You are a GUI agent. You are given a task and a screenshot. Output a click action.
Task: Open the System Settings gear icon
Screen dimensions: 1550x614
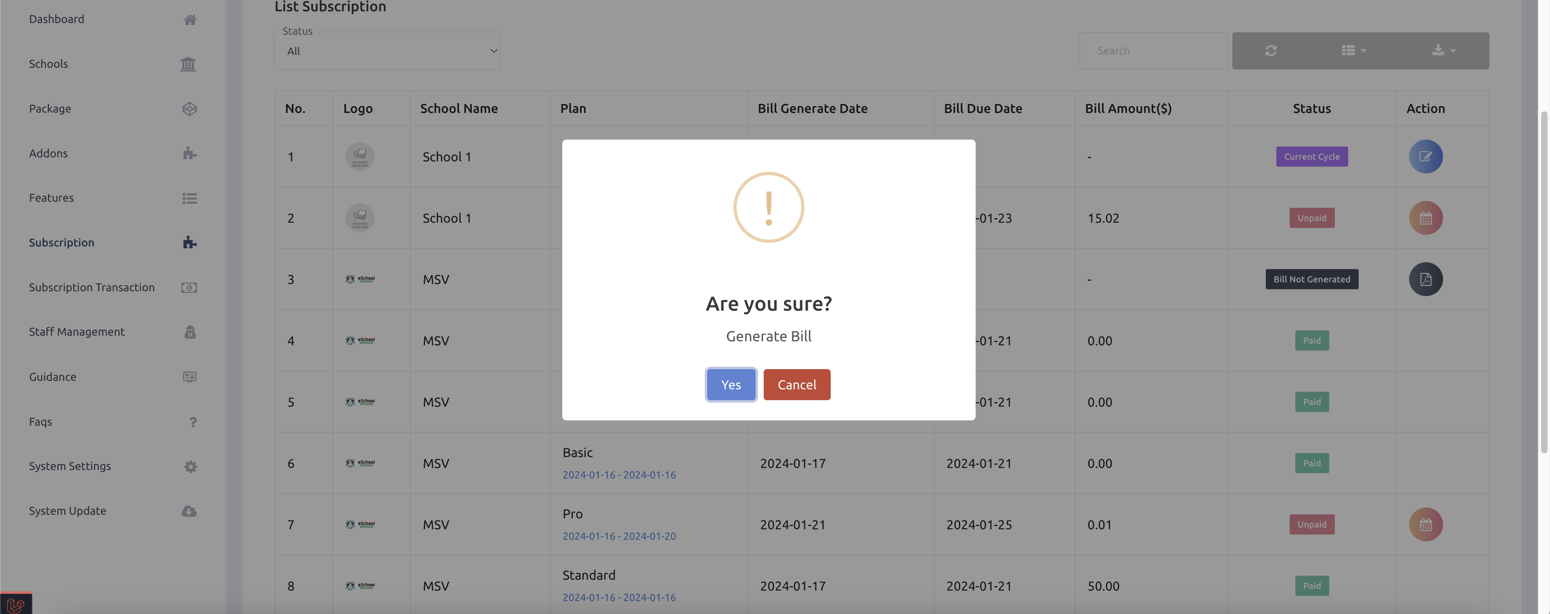(x=190, y=466)
